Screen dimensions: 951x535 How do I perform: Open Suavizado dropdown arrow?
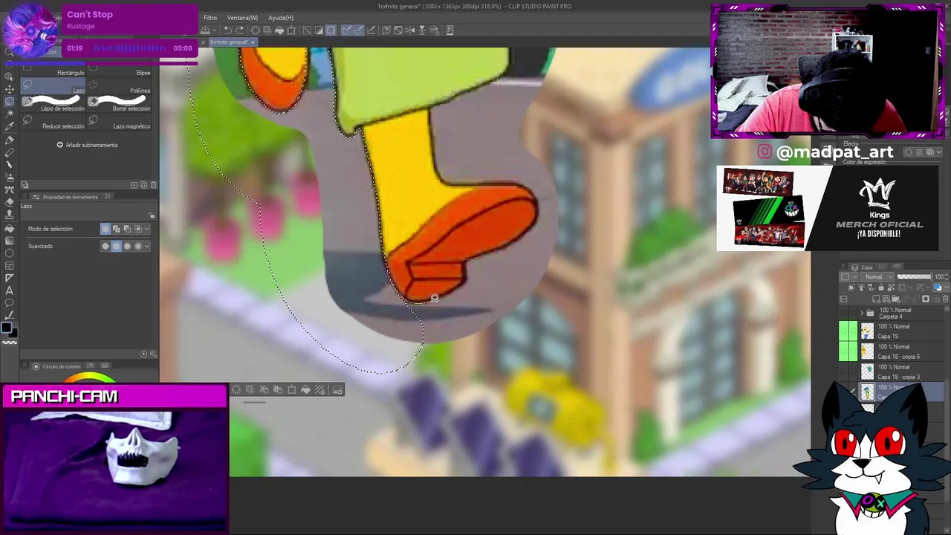point(147,246)
